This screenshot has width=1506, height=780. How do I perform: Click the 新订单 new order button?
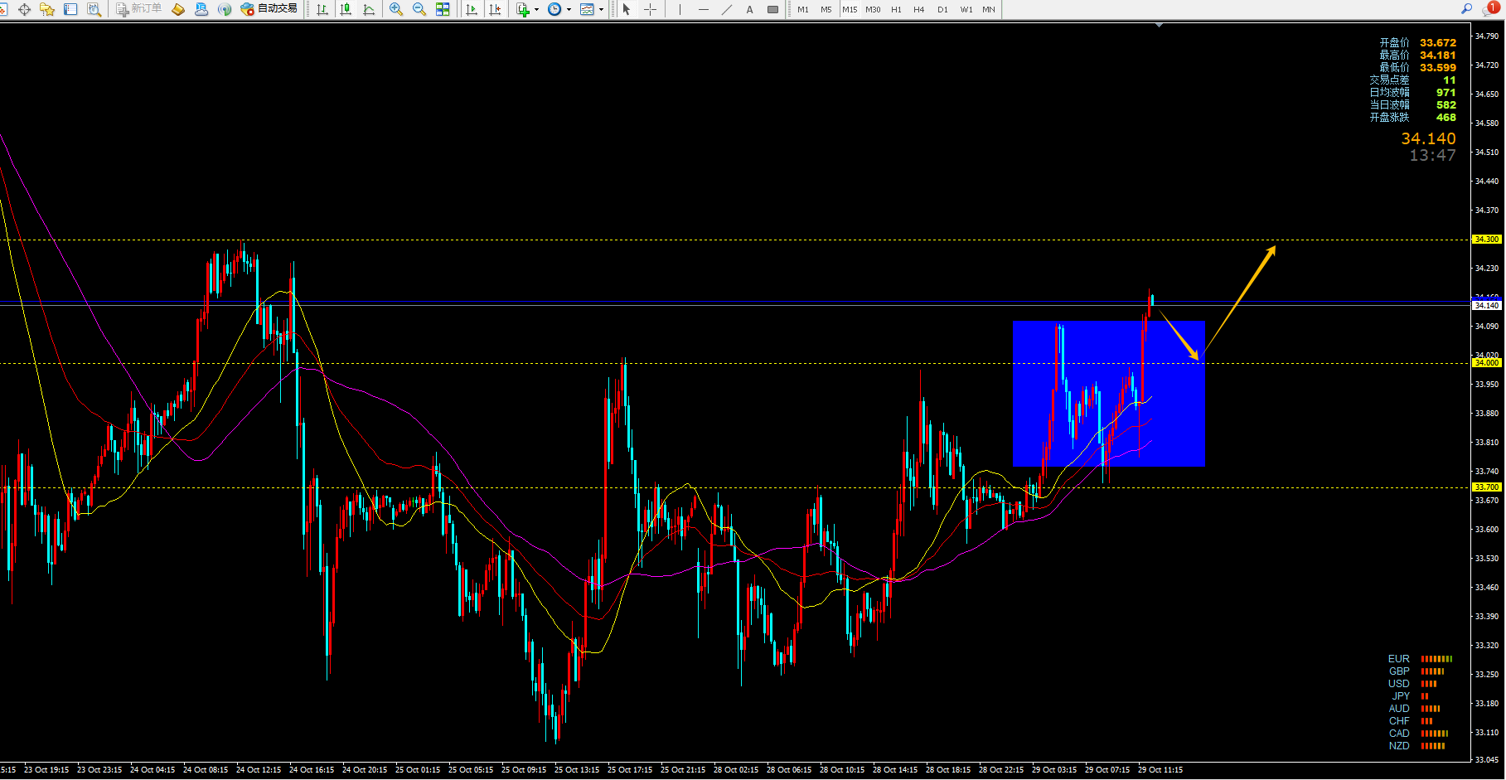(138, 9)
